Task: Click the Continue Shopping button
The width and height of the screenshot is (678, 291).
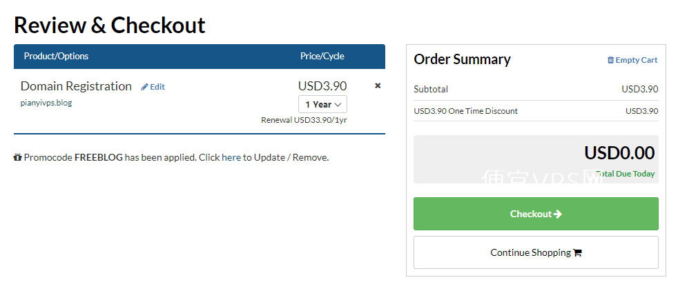Action: pyautogui.click(x=536, y=252)
